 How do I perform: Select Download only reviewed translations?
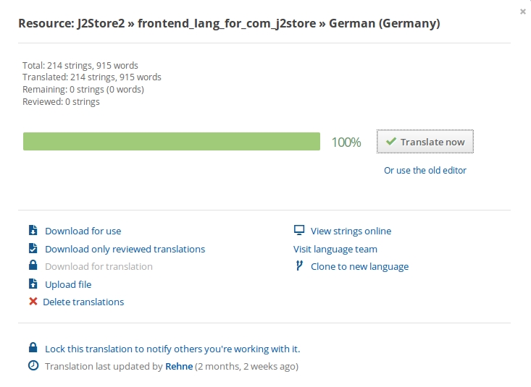point(125,249)
